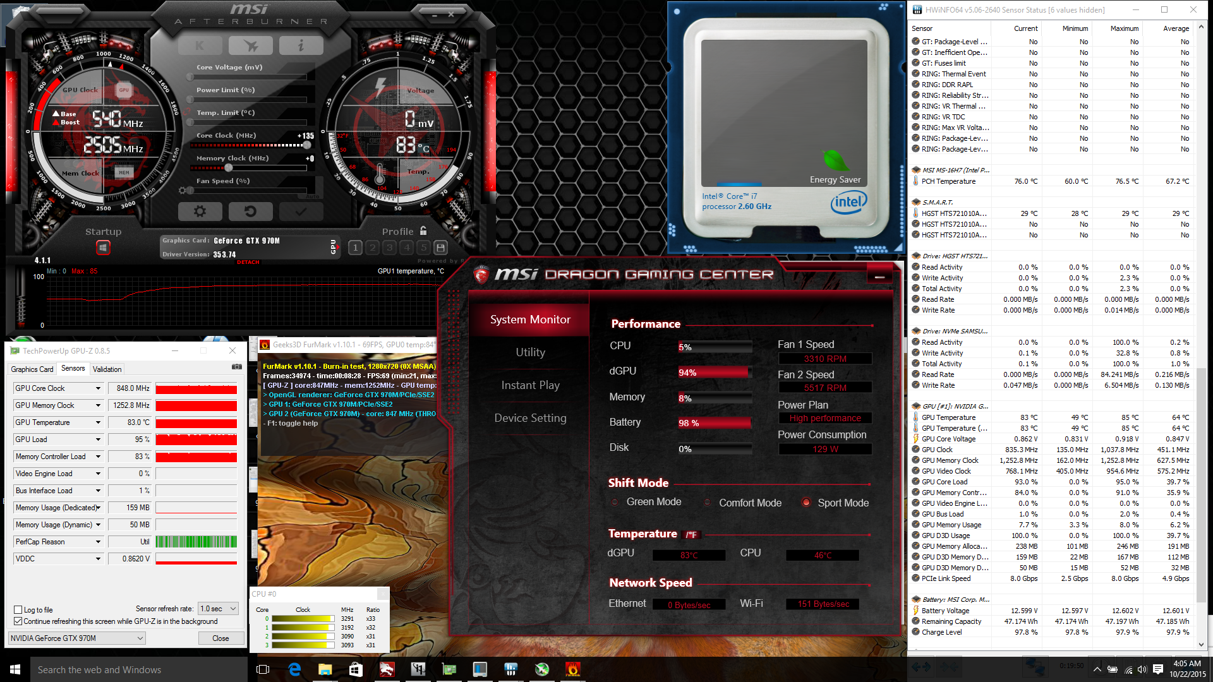
Task: Open System Monitor in Dragon Gaming Center
Action: click(530, 320)
